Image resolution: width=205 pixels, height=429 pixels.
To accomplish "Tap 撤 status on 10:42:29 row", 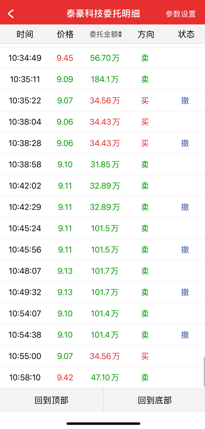I will pyautogui.click(x=185, y=207).
